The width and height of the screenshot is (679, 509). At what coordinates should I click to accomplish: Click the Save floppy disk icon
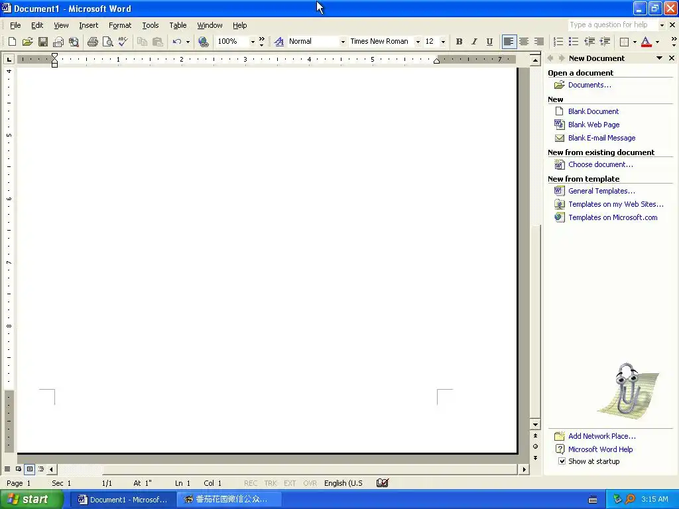coord(43,42)
